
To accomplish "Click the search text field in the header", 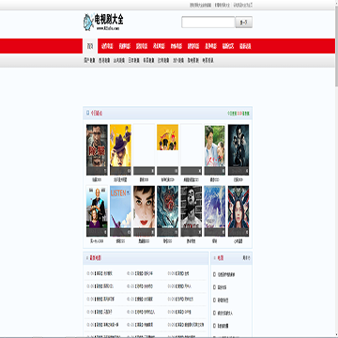I will coord(208,23).
